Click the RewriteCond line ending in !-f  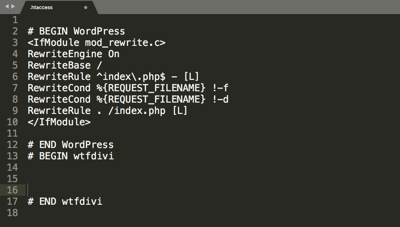(128, 88)
